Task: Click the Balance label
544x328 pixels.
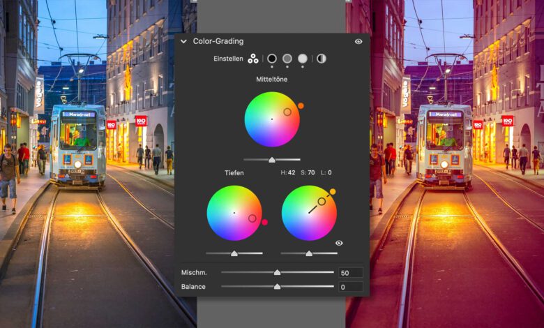Action: 193,287
